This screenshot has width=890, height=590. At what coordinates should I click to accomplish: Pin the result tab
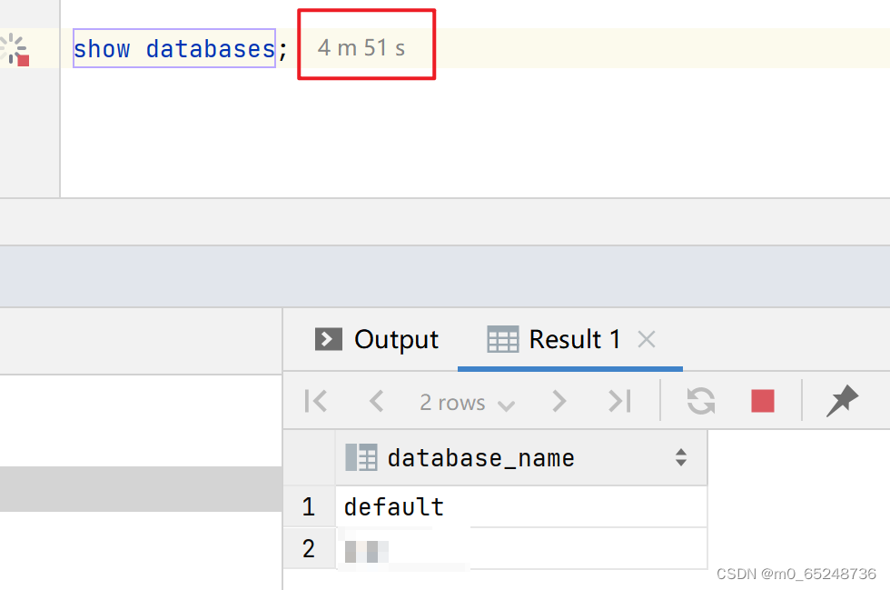tap(843, 401)
